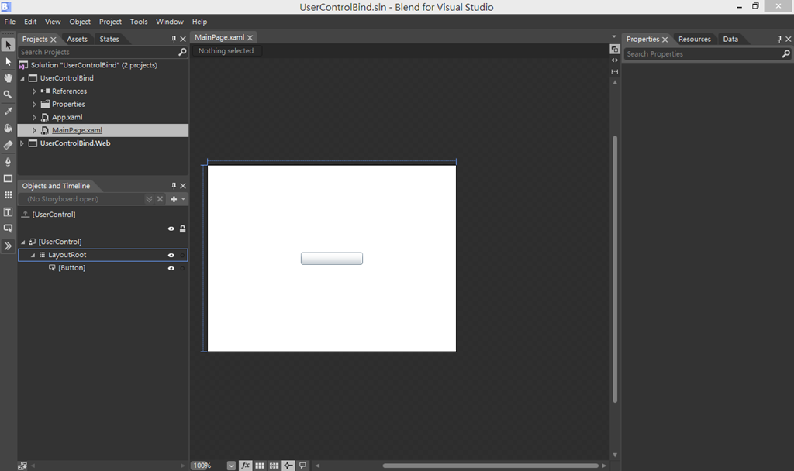Pin the Properties panel
Viewport: 794px width, 471px height.
pos(779,39)
